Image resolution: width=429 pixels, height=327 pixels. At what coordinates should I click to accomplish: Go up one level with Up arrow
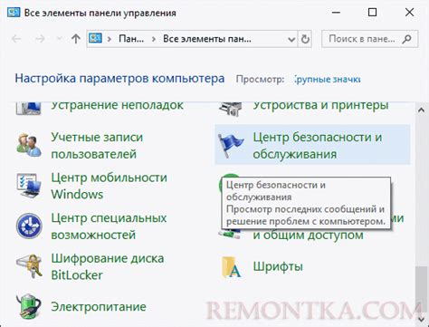[x=76, y=39]
